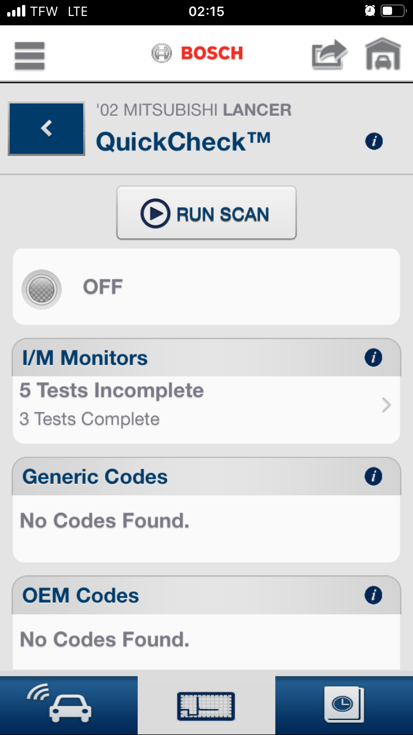Viewport: 413px width, 735px height.
Task: Tap the '02 Mitsubishi Lancer vehicle label
Action: click(193, 110)
